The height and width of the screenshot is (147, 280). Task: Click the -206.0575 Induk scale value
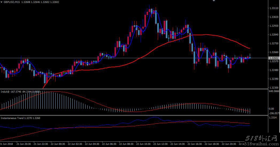pyautogui.click(x=274, y=113)
